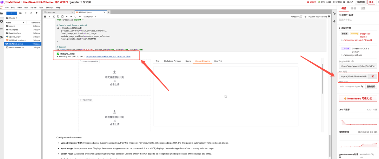
Task: Open the Edit menu
Action: [13, 7]
